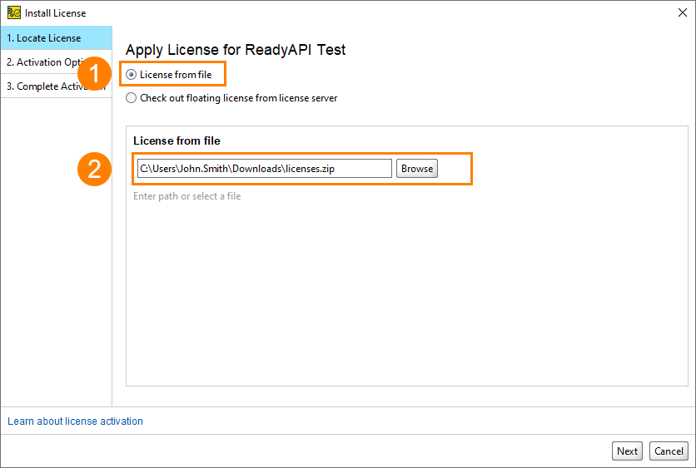Viewport: 696px width, 468px height.
Task: Open Learn about license activation link
Action: [75, 421]
